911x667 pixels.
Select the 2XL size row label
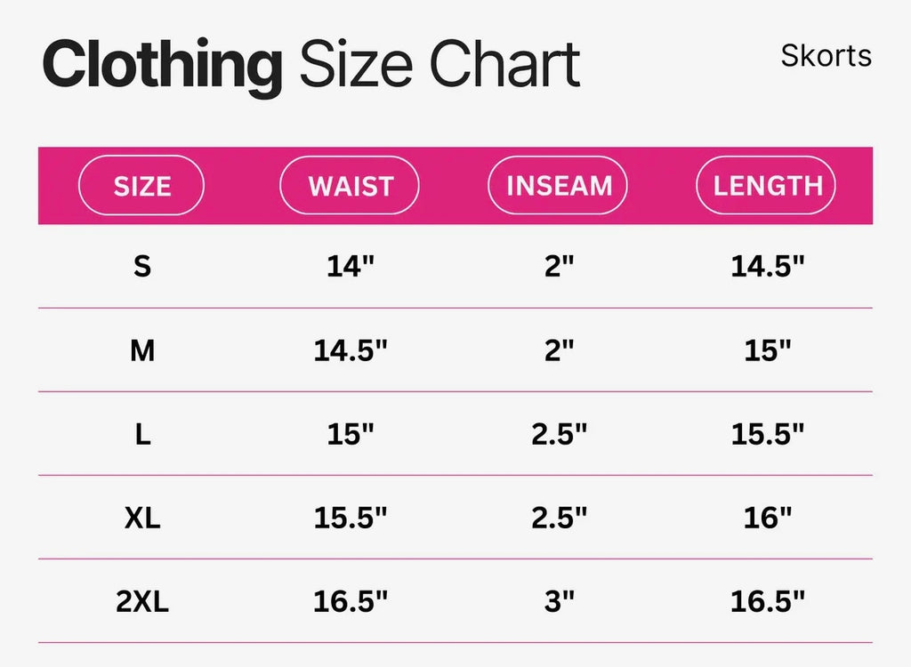click(x=142, y=602)
